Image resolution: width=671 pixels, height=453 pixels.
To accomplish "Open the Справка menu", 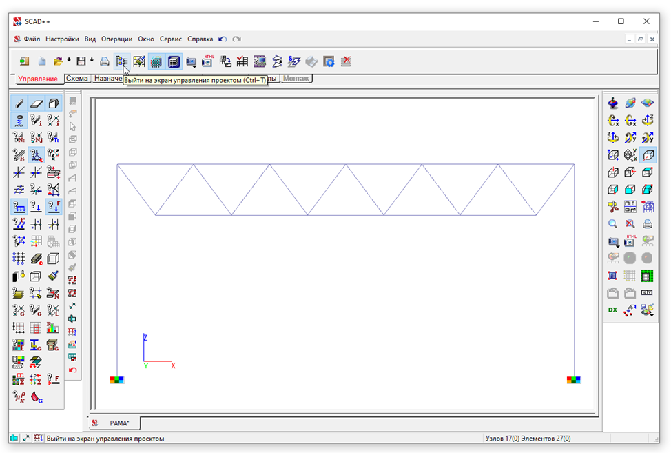I will 200,39.
